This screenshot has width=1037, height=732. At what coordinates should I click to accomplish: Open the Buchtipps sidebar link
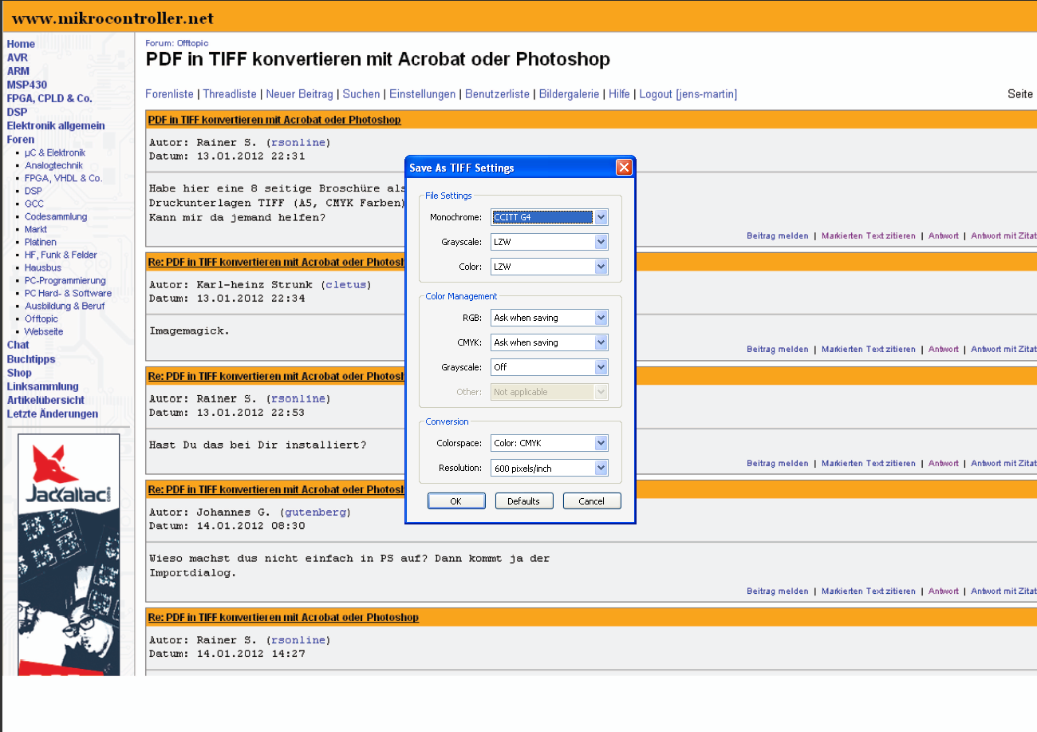tap(31, 359)
